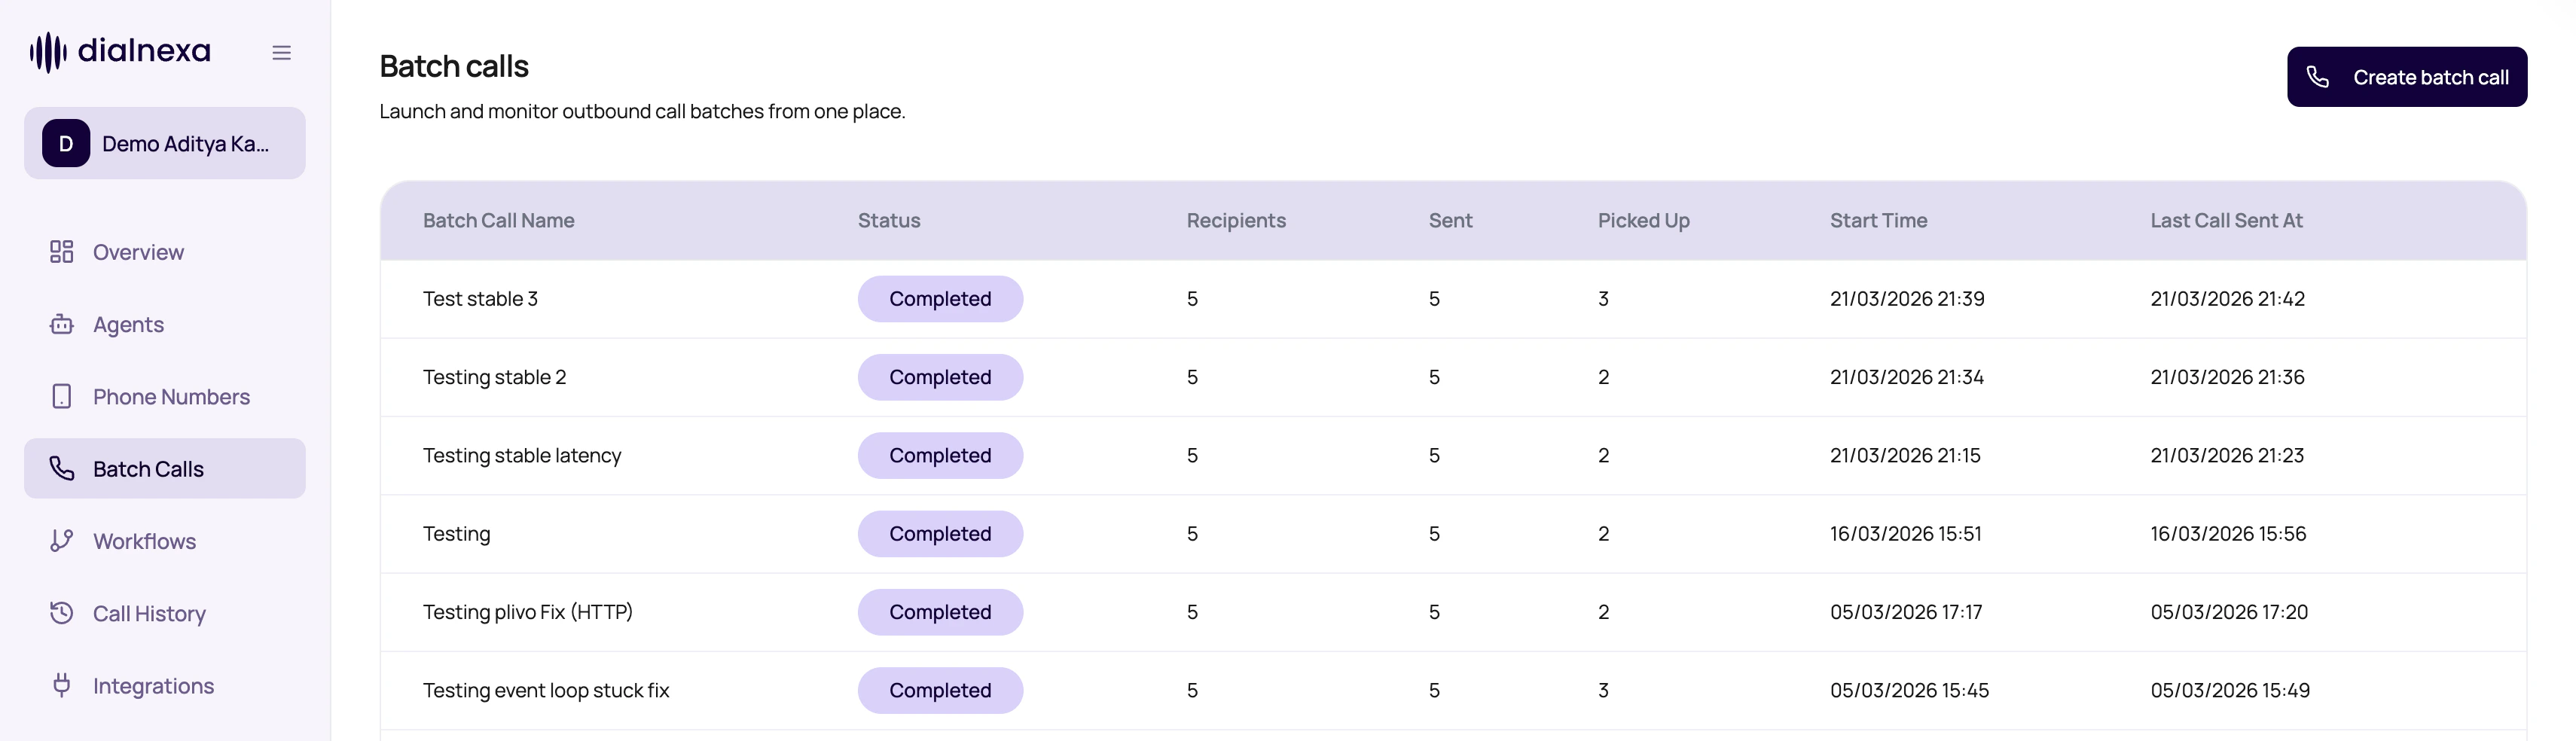Click the Agents robot icon
The height and width of the screenshot is (741, 2576).
[x=62, y=324]
